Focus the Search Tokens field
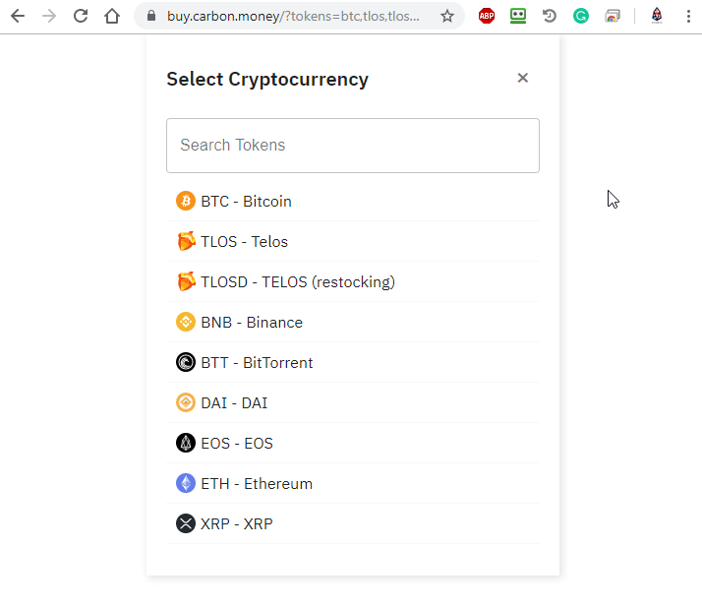Image resolution: width=702 pixels, height=608 pixels. coord(353,146)
